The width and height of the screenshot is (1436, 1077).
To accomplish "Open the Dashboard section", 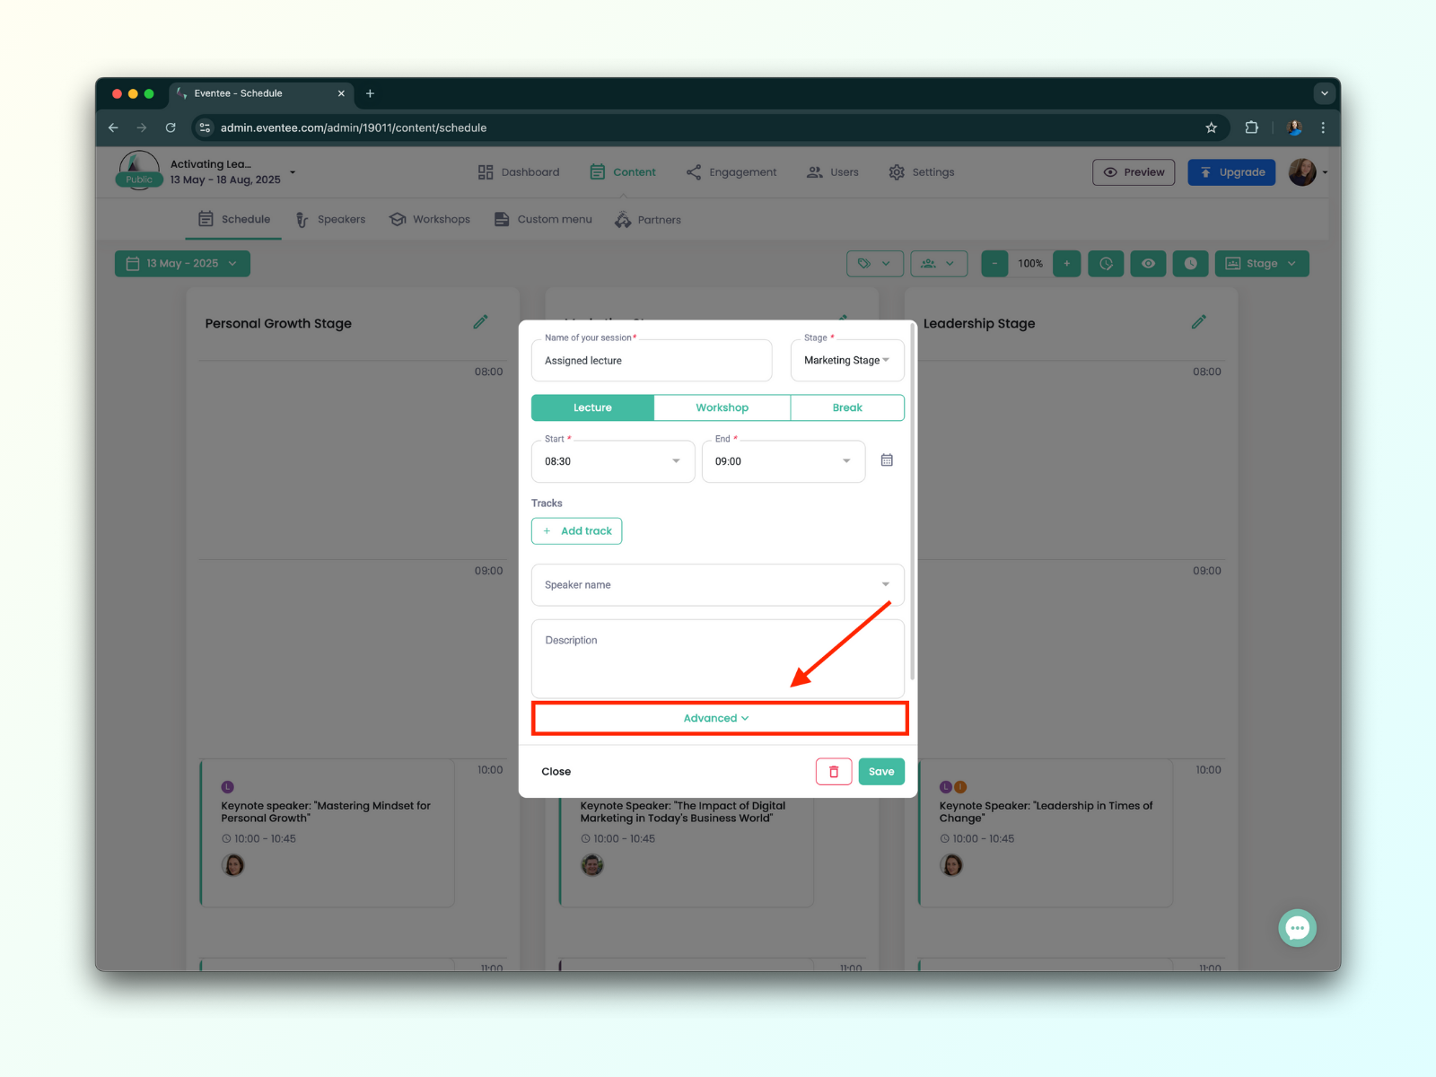I will 518,172.
